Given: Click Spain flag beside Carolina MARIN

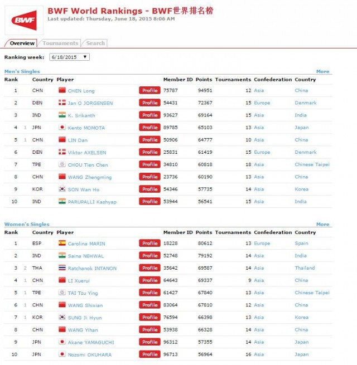Looking at the screenshot, I should tap(62, 244).
